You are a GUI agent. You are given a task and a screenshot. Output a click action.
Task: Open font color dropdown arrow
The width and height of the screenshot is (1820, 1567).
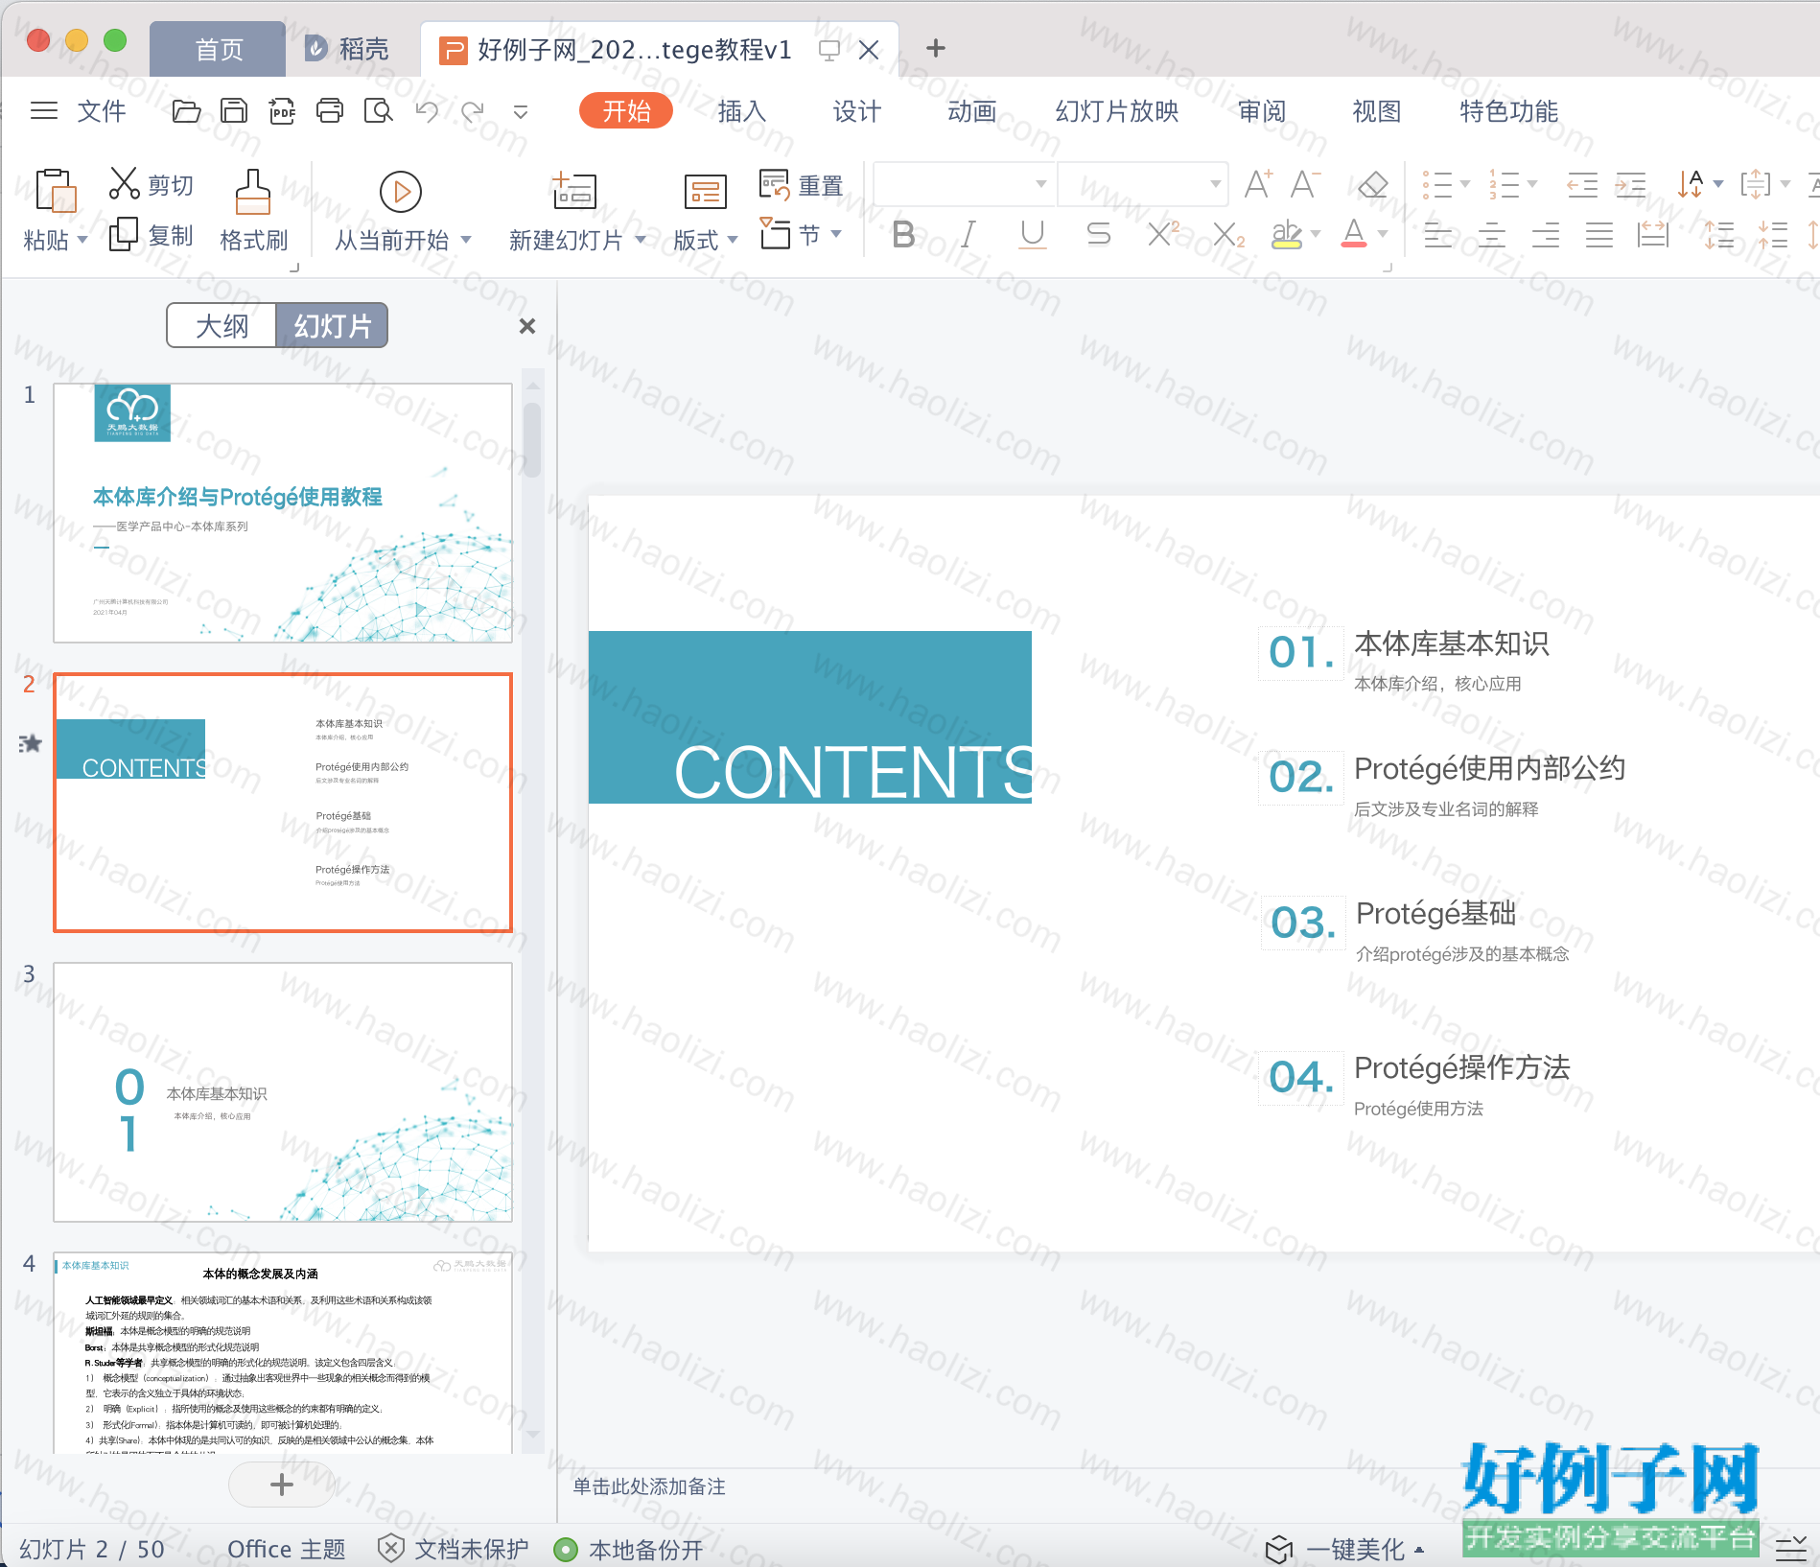point(1383,234)
